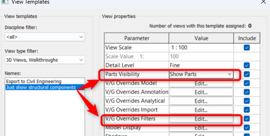Click the V/G Overrides Model parameter cell
The height and width of the screenshot is (136, 270).
tap(137, 83)
